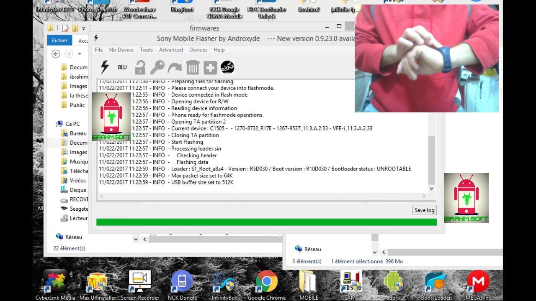The height and width of the screenshot is (301, 536).
Task: Select Bureau folder in navigation pane
Action: (74, 133)
